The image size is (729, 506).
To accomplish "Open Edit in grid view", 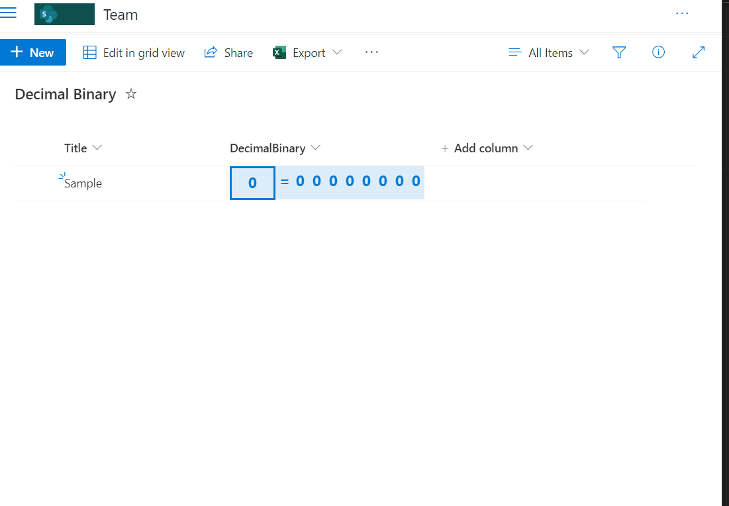I will [134, 52].
